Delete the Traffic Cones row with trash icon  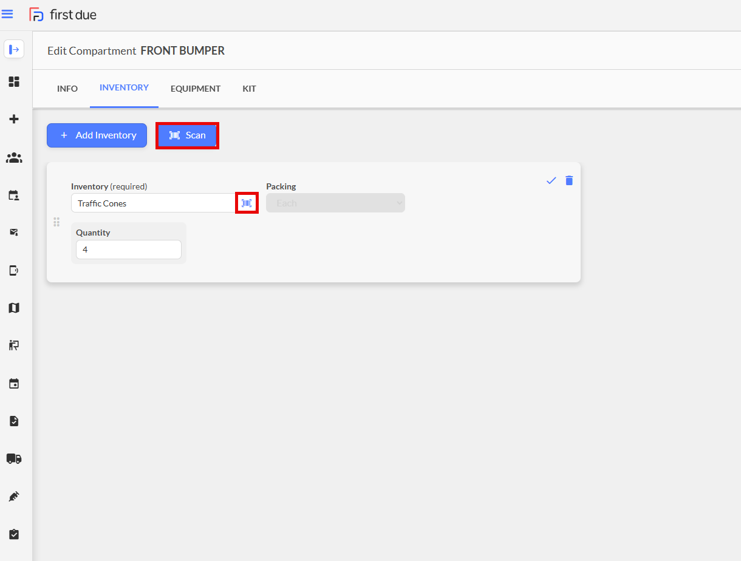pos(569,180)
